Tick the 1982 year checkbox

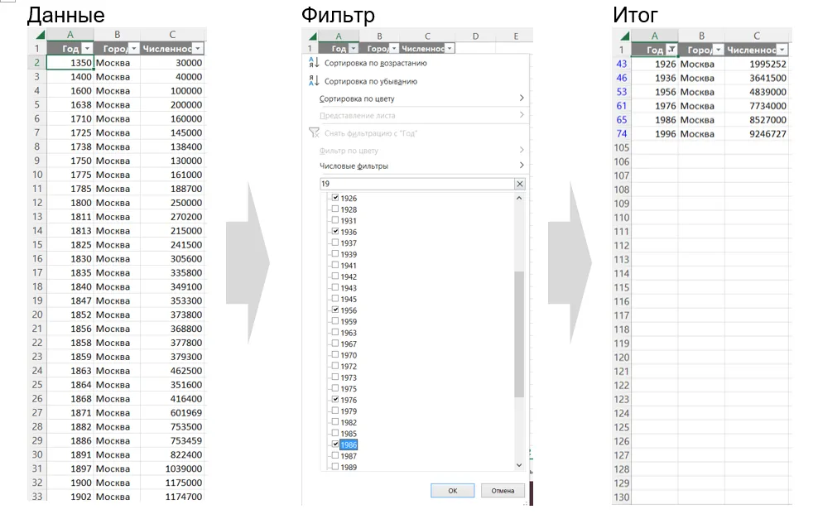pos(335,422)
